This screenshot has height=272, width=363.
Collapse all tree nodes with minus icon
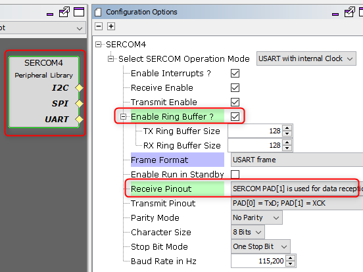(x=99, y=26)
